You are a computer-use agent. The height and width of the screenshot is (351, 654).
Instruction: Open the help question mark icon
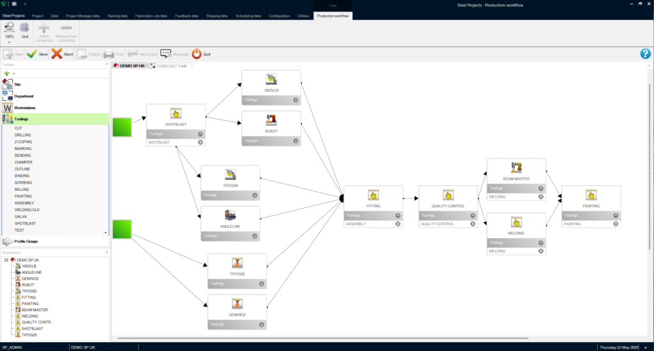[x=645, y=54]
